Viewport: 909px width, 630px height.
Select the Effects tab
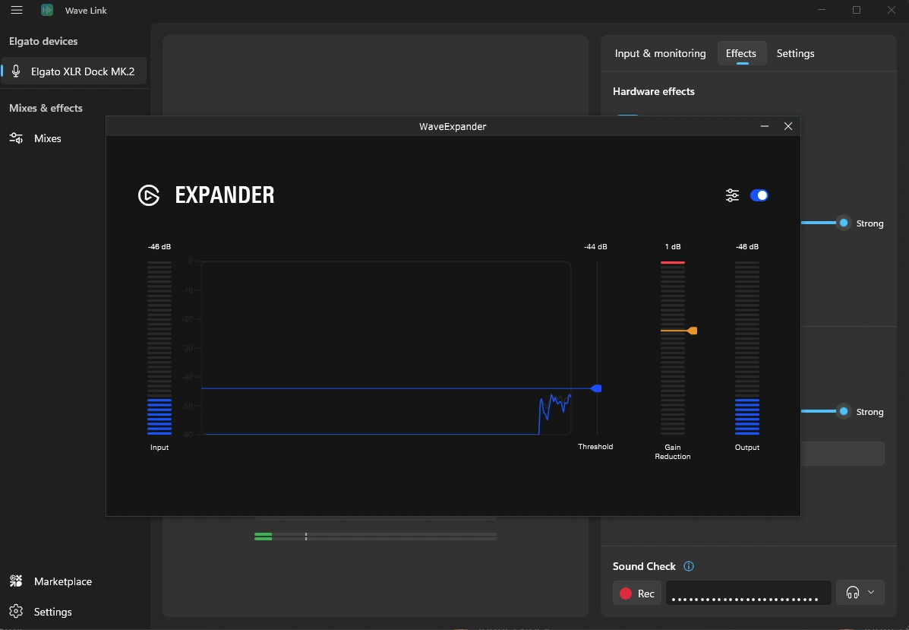(740, 53)
